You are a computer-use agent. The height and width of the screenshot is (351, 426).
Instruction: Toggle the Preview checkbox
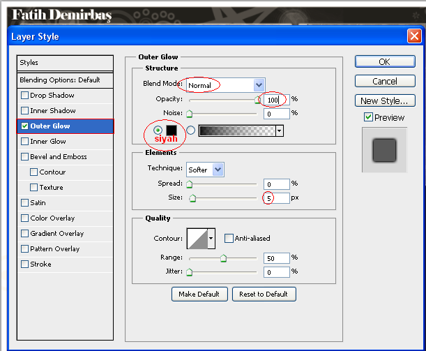[368, 117]
